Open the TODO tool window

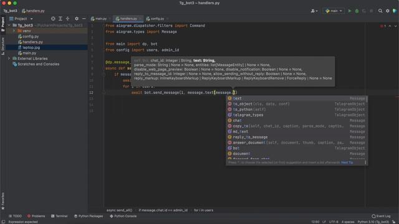click(15, 216)
